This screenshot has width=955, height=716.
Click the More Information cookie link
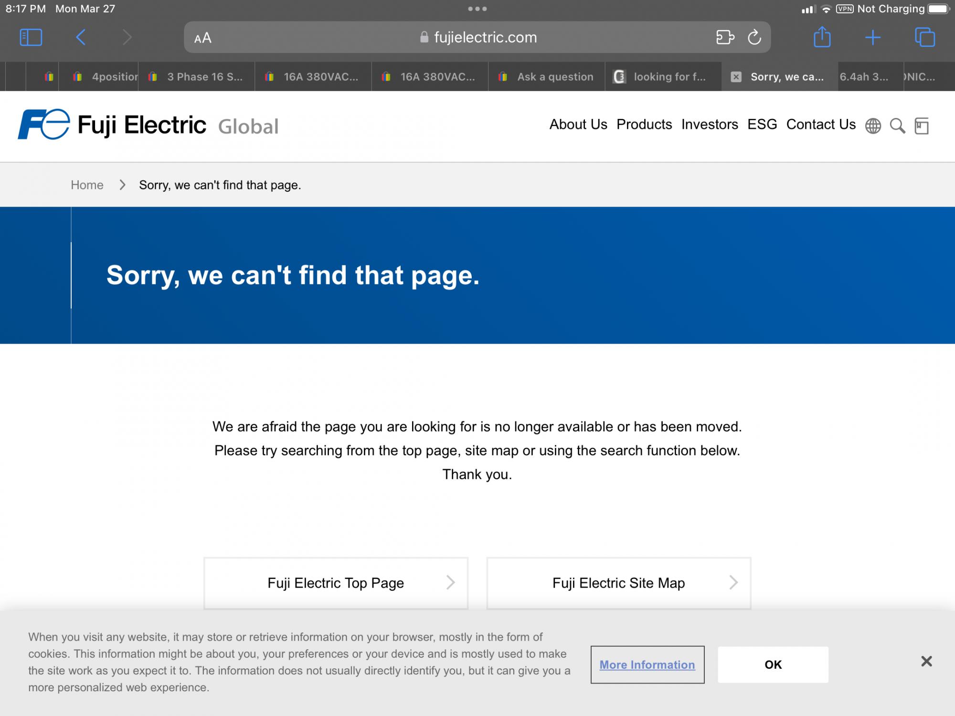[x=647, y=664]
